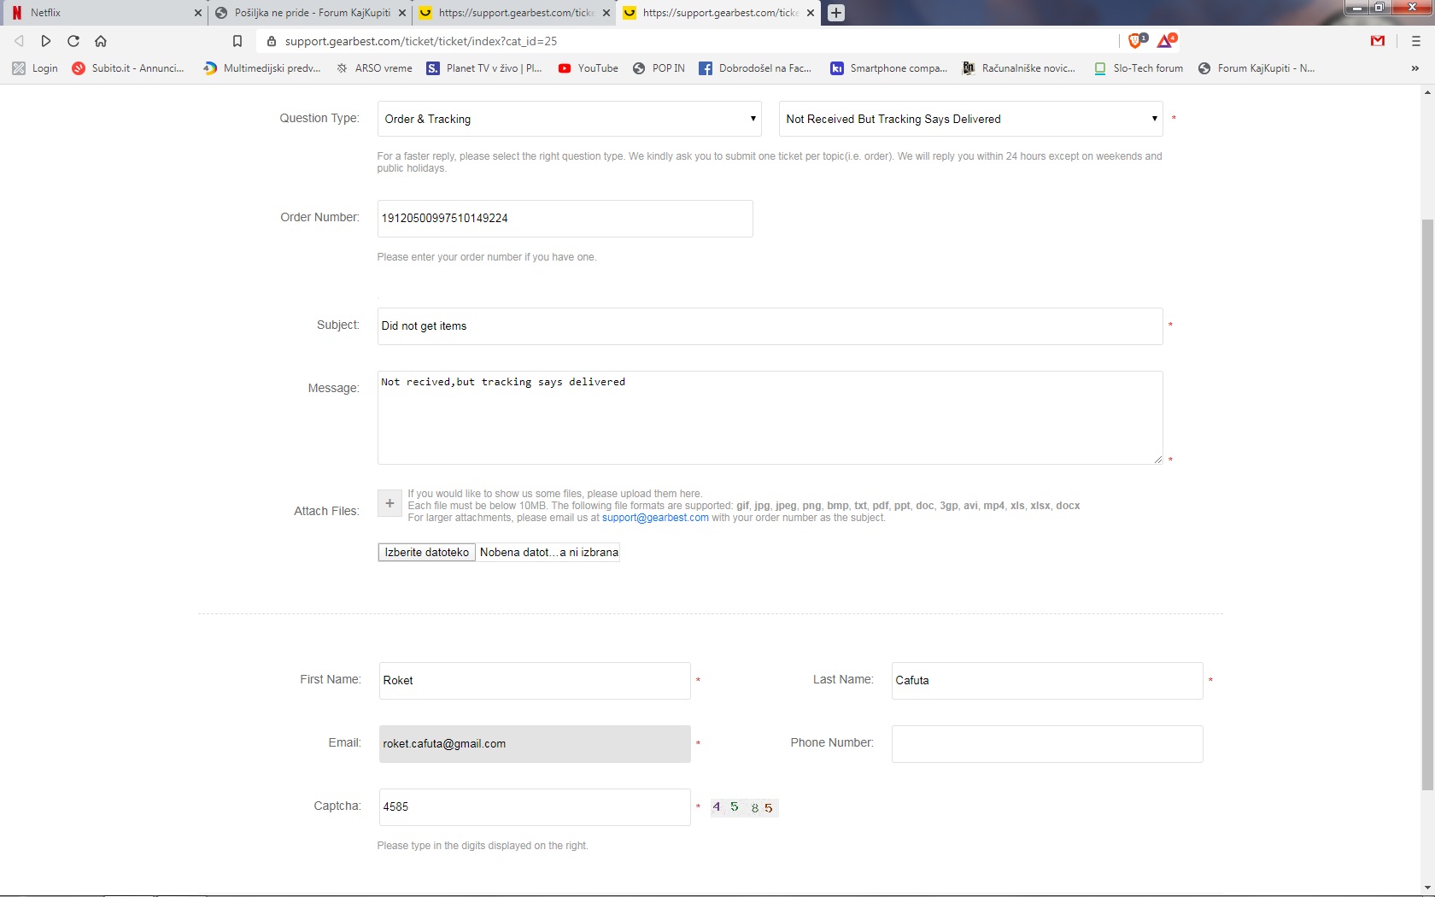Click the plus icon to attach files

tap(389, 504)
